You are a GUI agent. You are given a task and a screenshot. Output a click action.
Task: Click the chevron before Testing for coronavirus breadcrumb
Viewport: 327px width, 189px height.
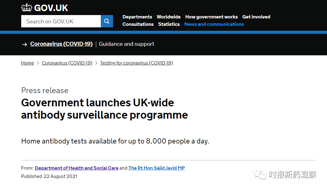(96, 63)
